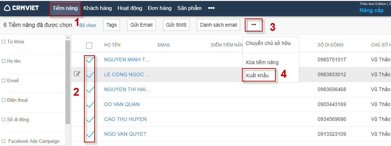Select Xóa tiềm năng menu option

pyautogui.click(x=262, y=62)
